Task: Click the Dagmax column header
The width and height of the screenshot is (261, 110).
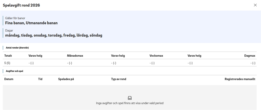Action: [250, 56]
